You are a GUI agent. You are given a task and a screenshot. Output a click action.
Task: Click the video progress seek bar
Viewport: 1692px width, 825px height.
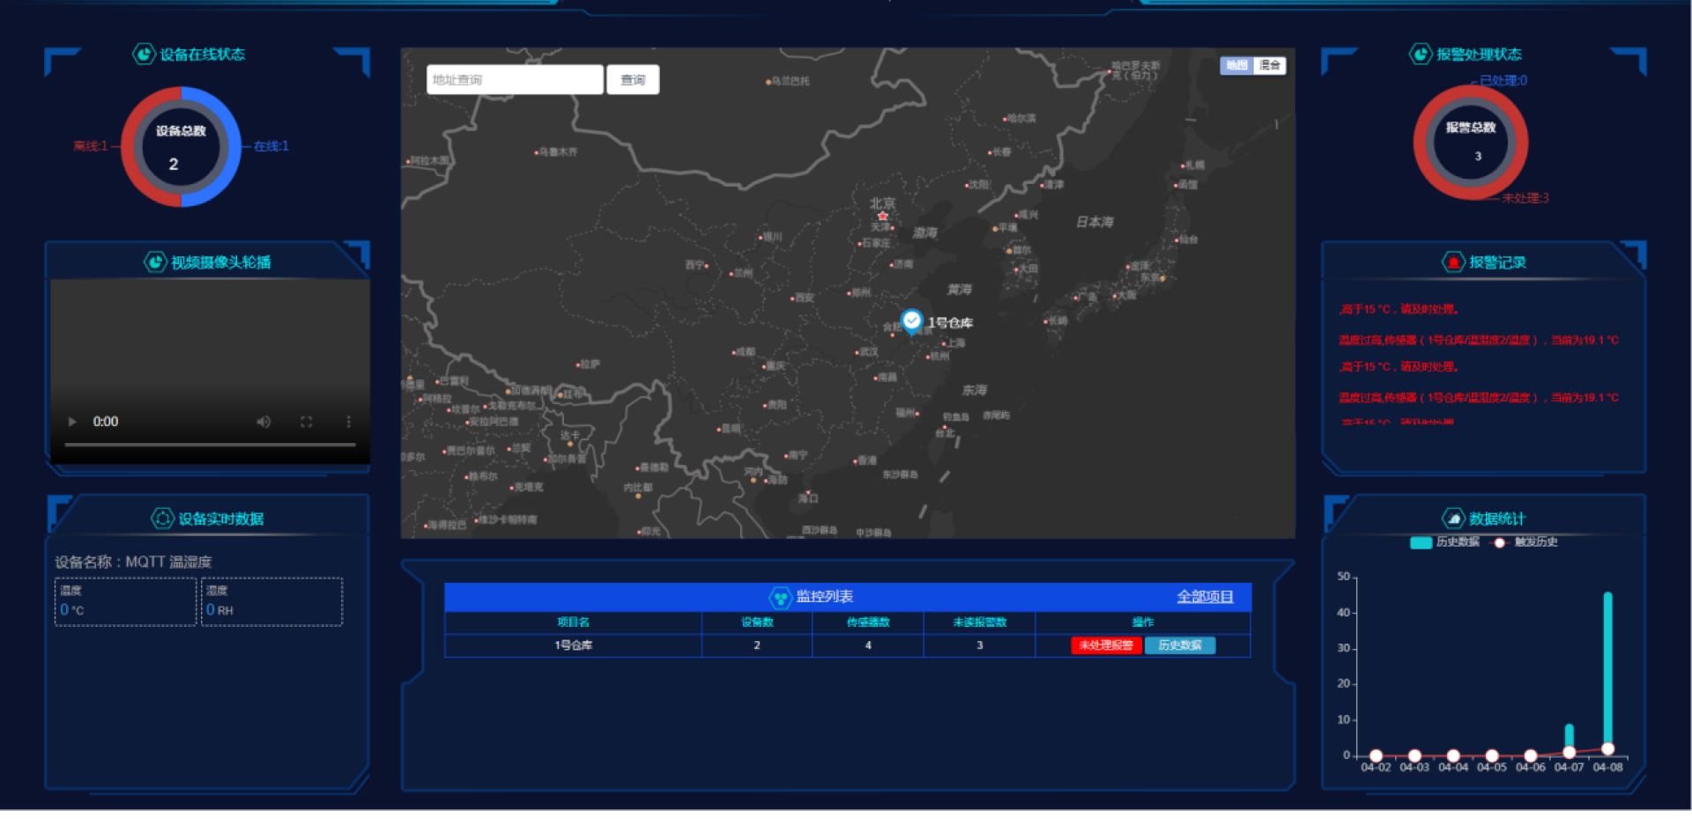(x=210, y=445)
